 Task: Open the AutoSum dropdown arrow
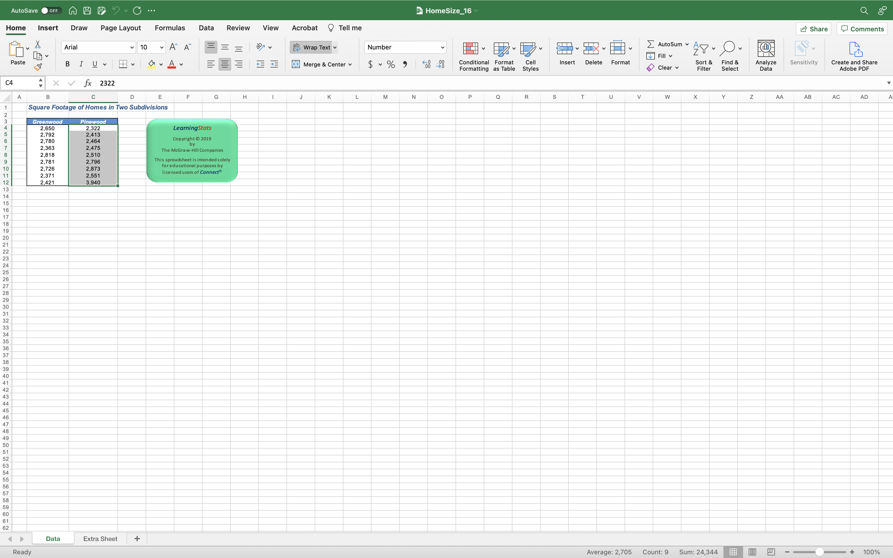pos(687,44)
